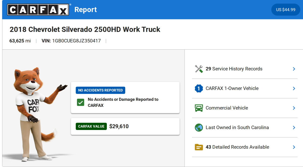Click the 2018 Chevrolet Silverado 2500HD title
Image resolution: width=303 pixels, height=167 pixels.
point(85,29)
